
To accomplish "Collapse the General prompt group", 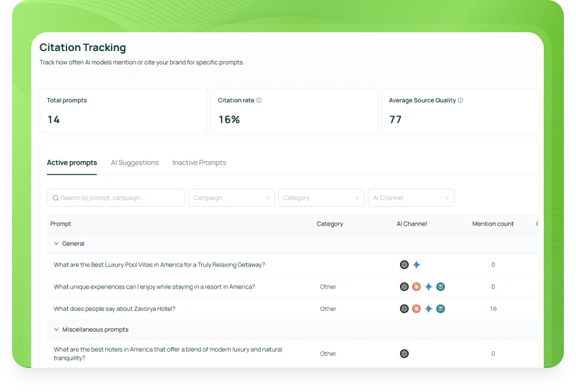I will (56, 244).
